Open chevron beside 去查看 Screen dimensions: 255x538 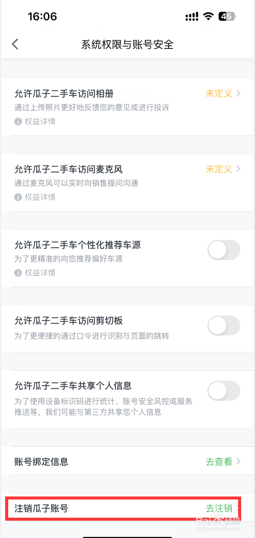click(238, 462)
